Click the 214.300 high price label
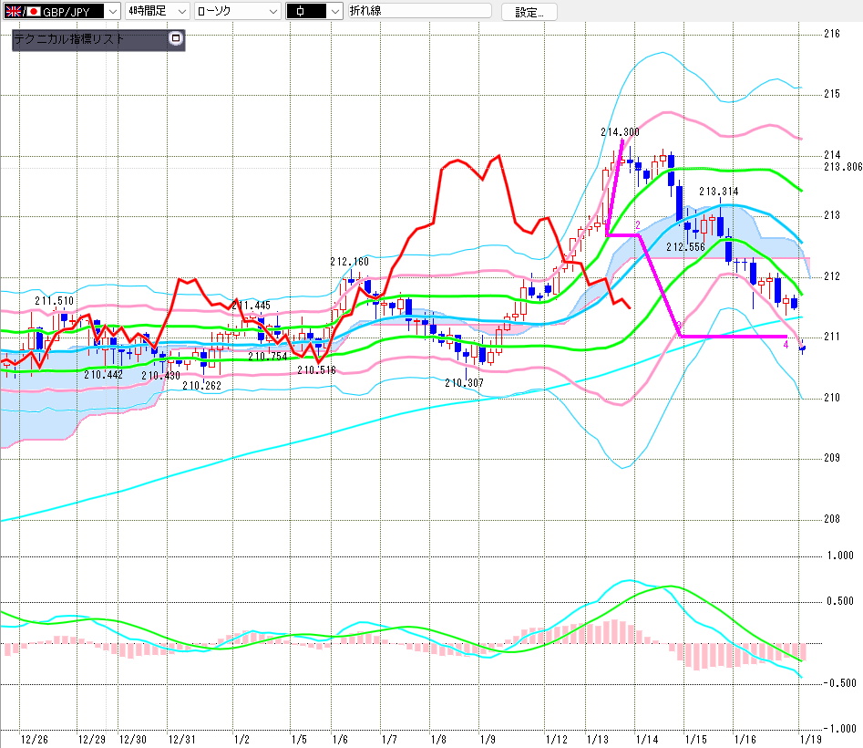The width and height of the screenshot is (863, 748). tap(620, 132)
